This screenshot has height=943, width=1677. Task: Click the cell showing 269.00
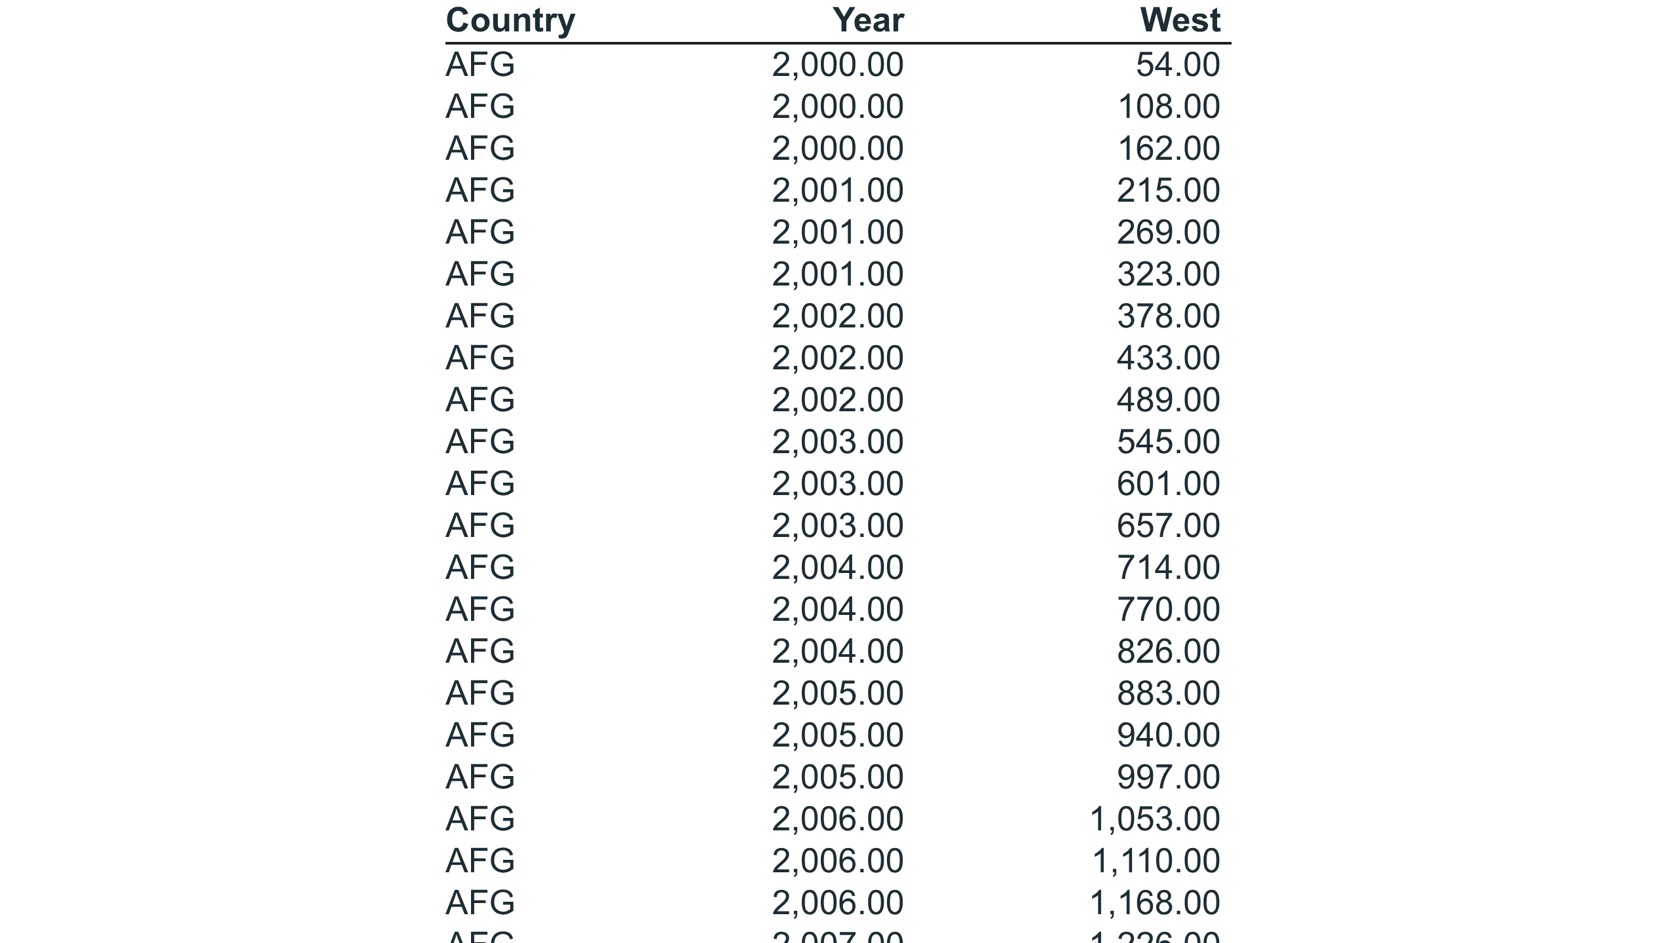click(x=1169, y=232)
